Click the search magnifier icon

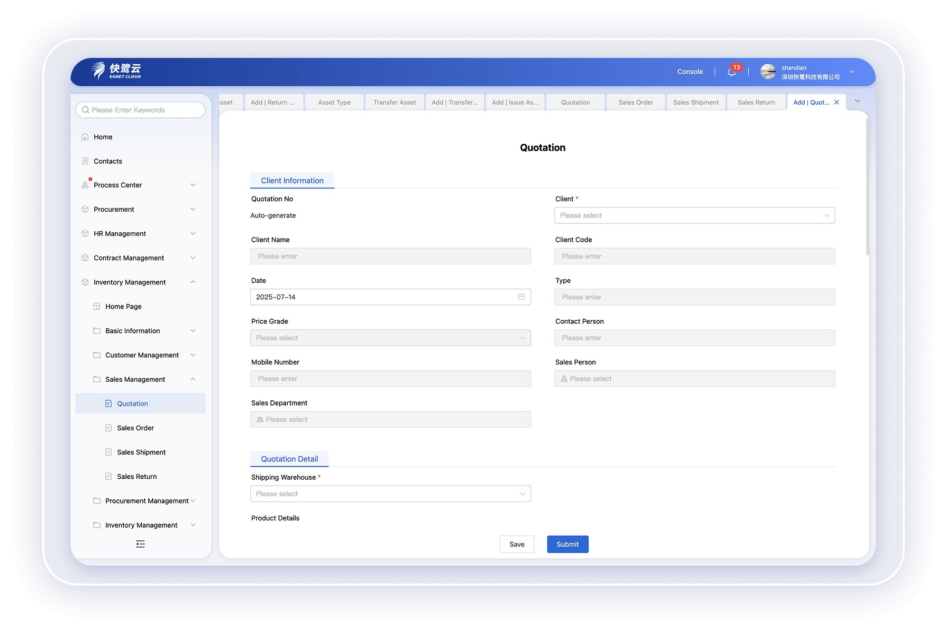pyautogui.click(x=85, y=110)
